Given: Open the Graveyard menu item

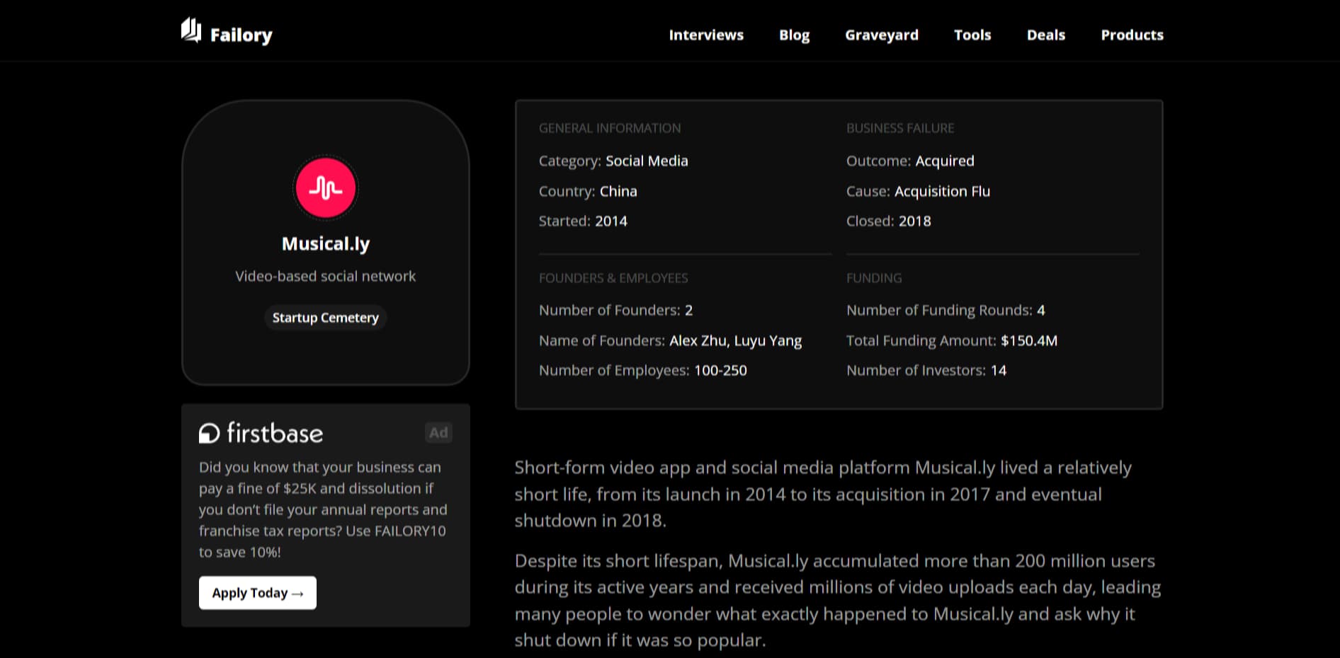Looking at the screenshot, I should click(881, 35).
